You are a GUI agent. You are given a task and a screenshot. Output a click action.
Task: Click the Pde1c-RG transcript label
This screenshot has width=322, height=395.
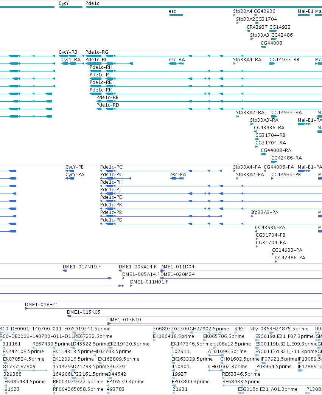97,52
